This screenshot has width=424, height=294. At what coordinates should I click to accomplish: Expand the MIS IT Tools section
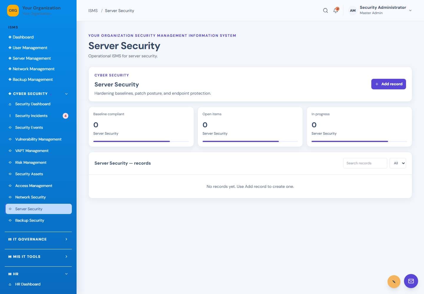(x=66, y=257)
